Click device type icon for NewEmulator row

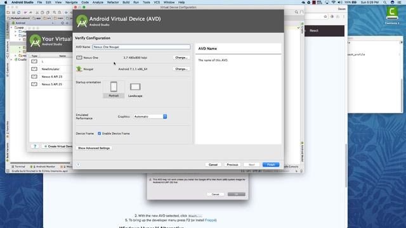point(34,69)
